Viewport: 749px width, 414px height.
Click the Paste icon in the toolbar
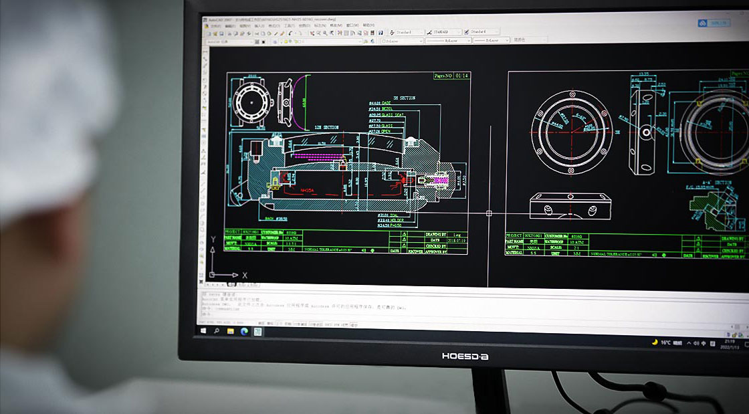pyautogui.click(x=270, y=34)
